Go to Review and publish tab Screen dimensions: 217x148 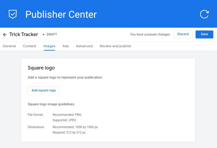pyautogui.click(x=115, y=46)
